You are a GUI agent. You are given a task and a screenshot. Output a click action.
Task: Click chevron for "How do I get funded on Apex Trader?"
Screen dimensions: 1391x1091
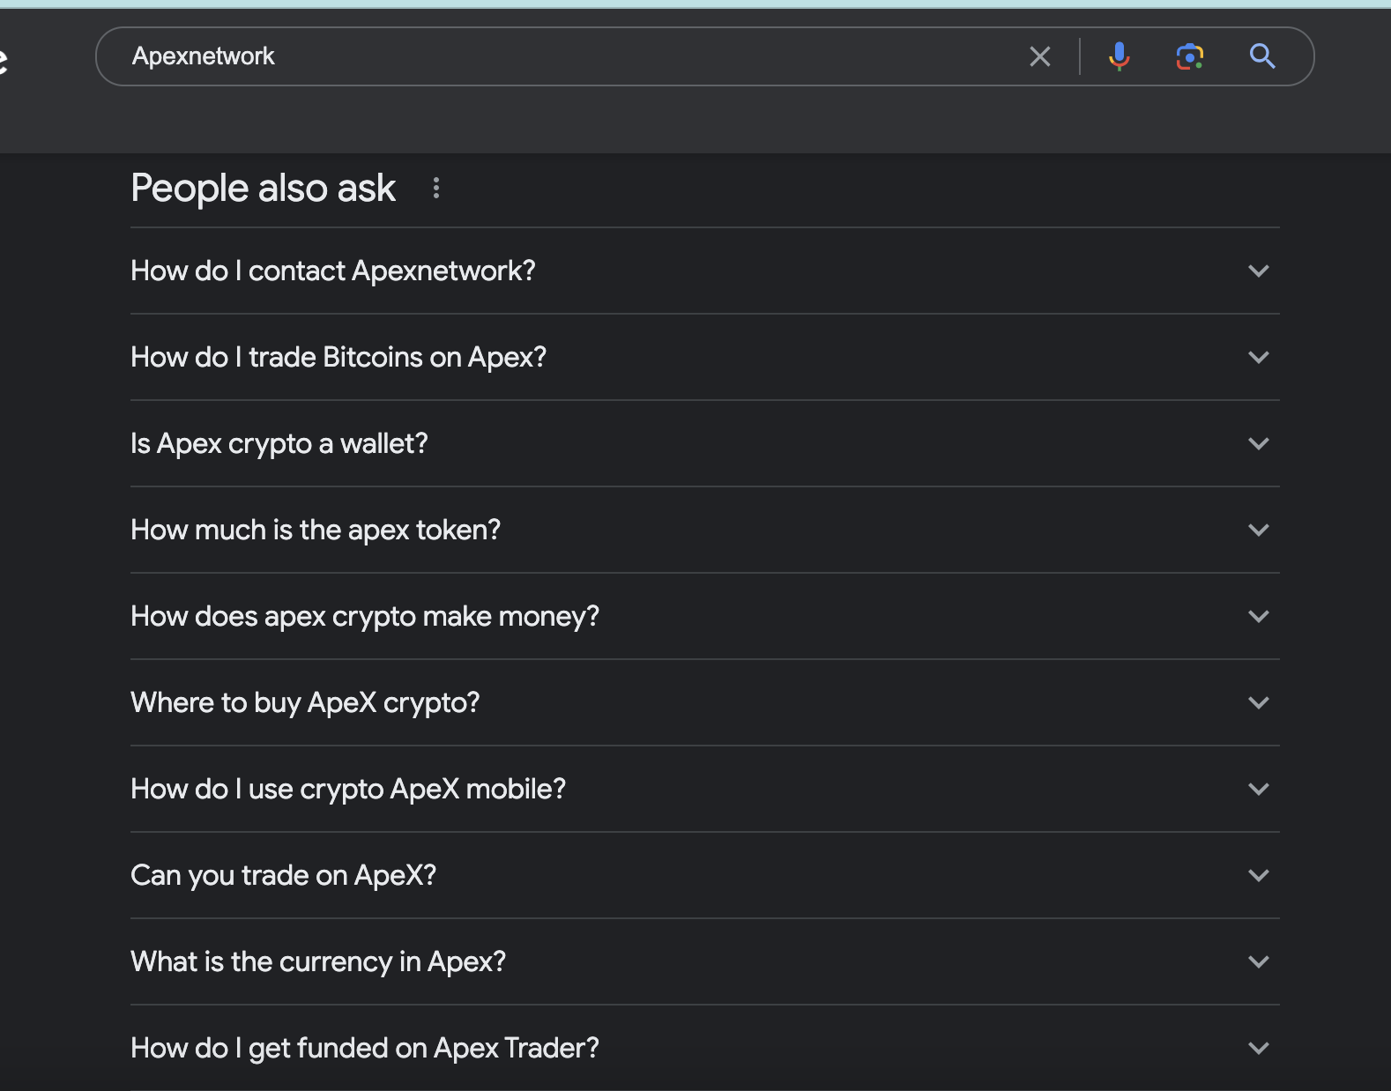coord(1258,1049)
